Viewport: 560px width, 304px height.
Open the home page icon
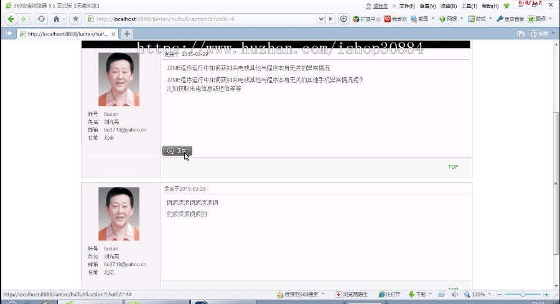(56, 19)
